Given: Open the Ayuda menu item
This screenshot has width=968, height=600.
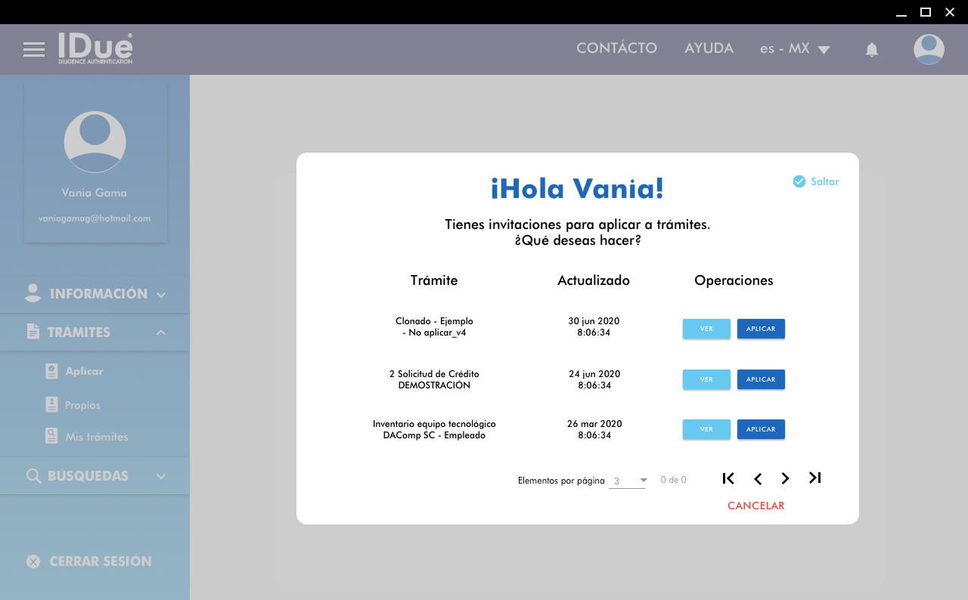Looking at the screenshot, I should pyautogui.click(x=709, y=48).
